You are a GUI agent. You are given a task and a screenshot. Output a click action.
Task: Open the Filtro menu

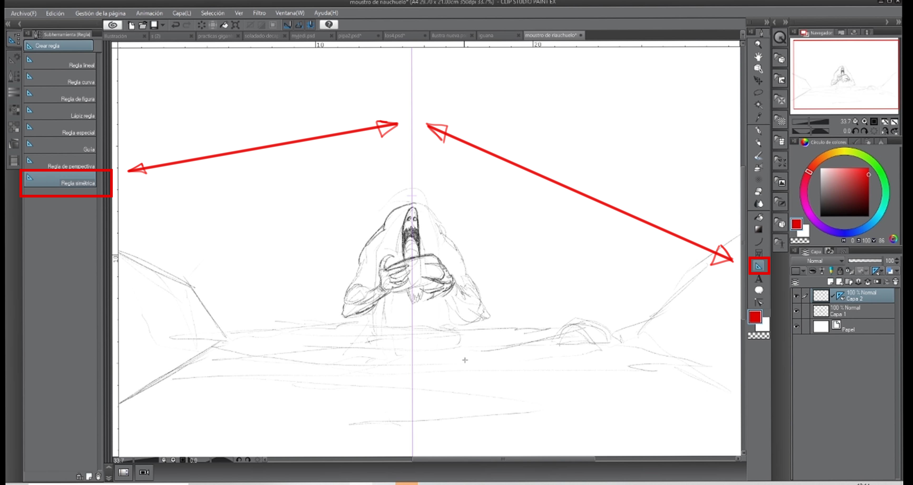(x=259, y=13)
